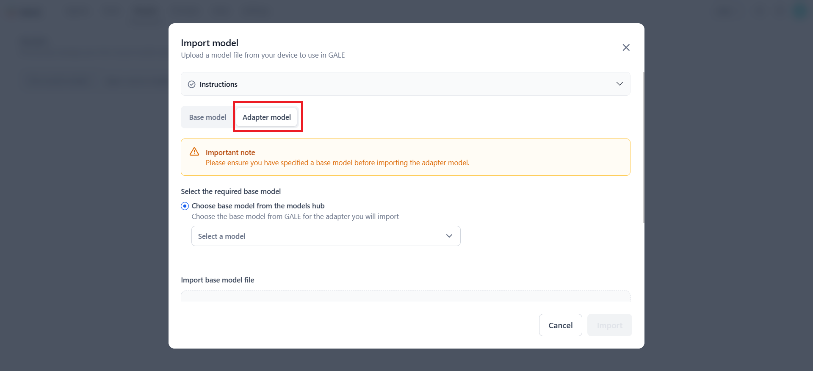Image resolution: width=813 pixels, height=371 pixels.
Task: Switch to the Base model tab
Action: point(207,117)
